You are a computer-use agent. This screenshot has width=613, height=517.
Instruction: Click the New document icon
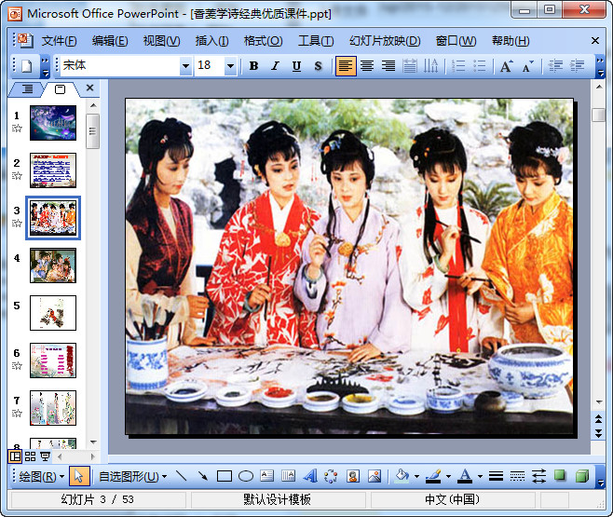[27, 66]
